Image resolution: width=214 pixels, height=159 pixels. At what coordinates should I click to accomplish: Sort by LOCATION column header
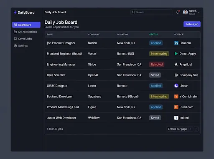(122, 35)
